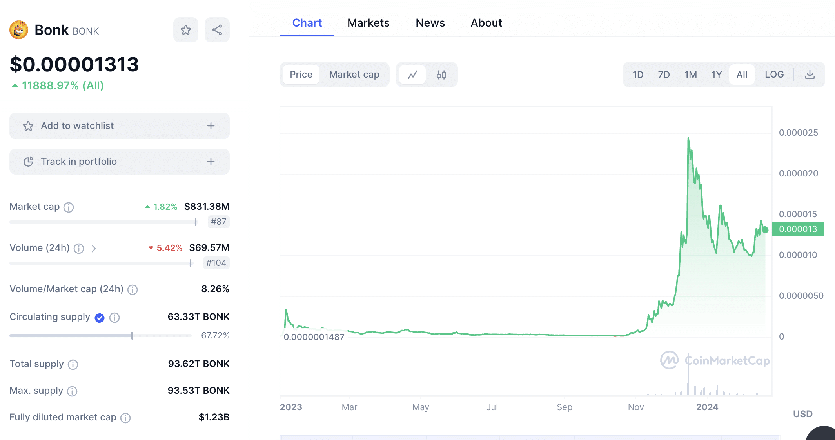Drag the circulating supply progress slider
The height and width of the screenshot is (440, 835).
point(130,332)
